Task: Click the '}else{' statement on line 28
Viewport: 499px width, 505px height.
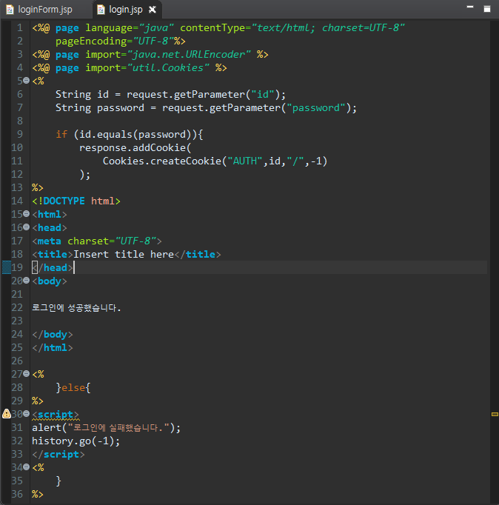Action: pyautogui.click(x=73, y=388)
